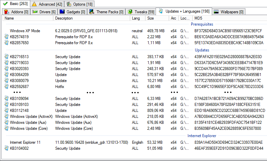Open the Theme Packs tab
Screen dimensions: 267x161
106,12
